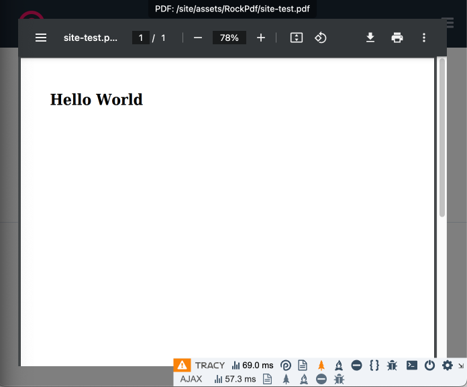Click the orange Tracy warning icon

tap(182, 365)
